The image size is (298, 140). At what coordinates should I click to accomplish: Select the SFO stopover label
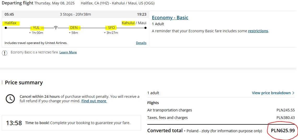click(111, 28)
